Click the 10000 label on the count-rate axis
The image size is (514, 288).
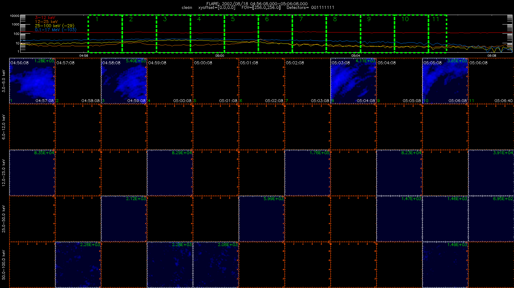coord(14,16)
